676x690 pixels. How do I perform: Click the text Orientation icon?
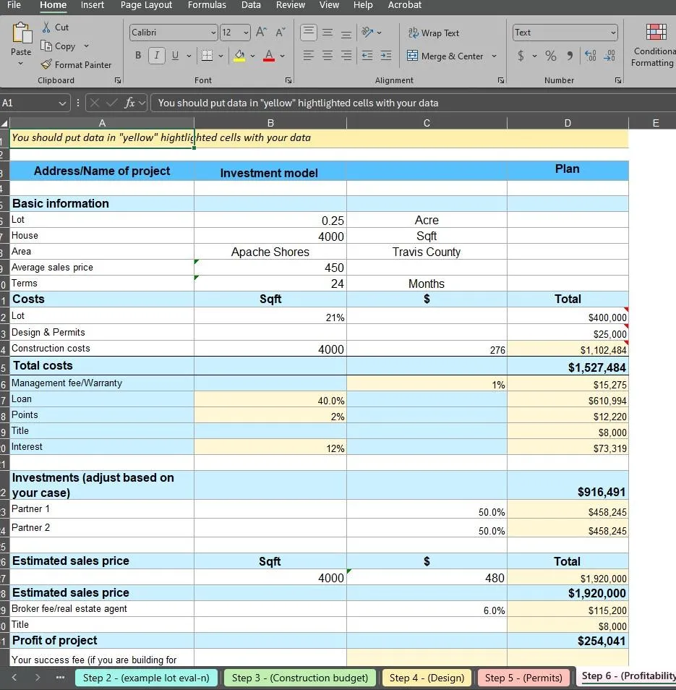pos(367,32)
